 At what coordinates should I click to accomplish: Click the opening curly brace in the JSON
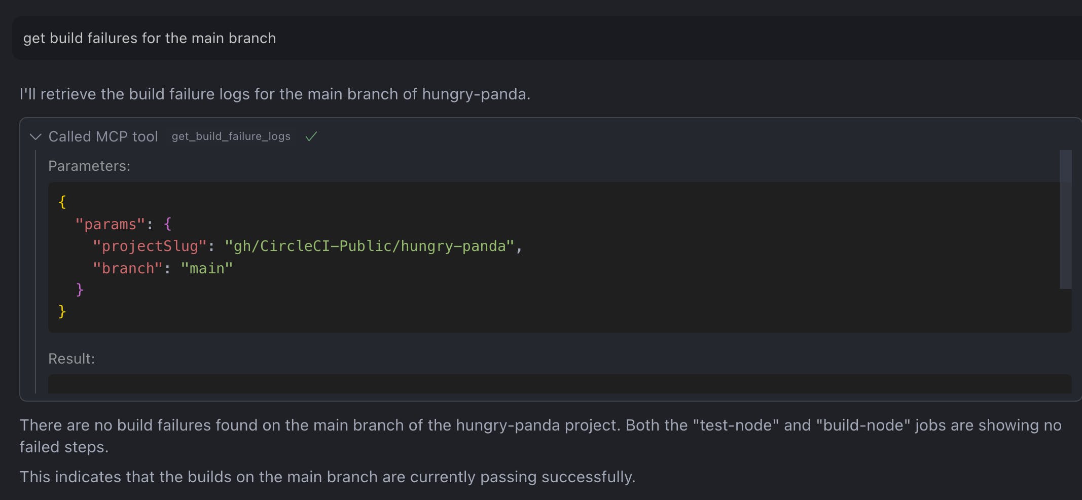62,202
